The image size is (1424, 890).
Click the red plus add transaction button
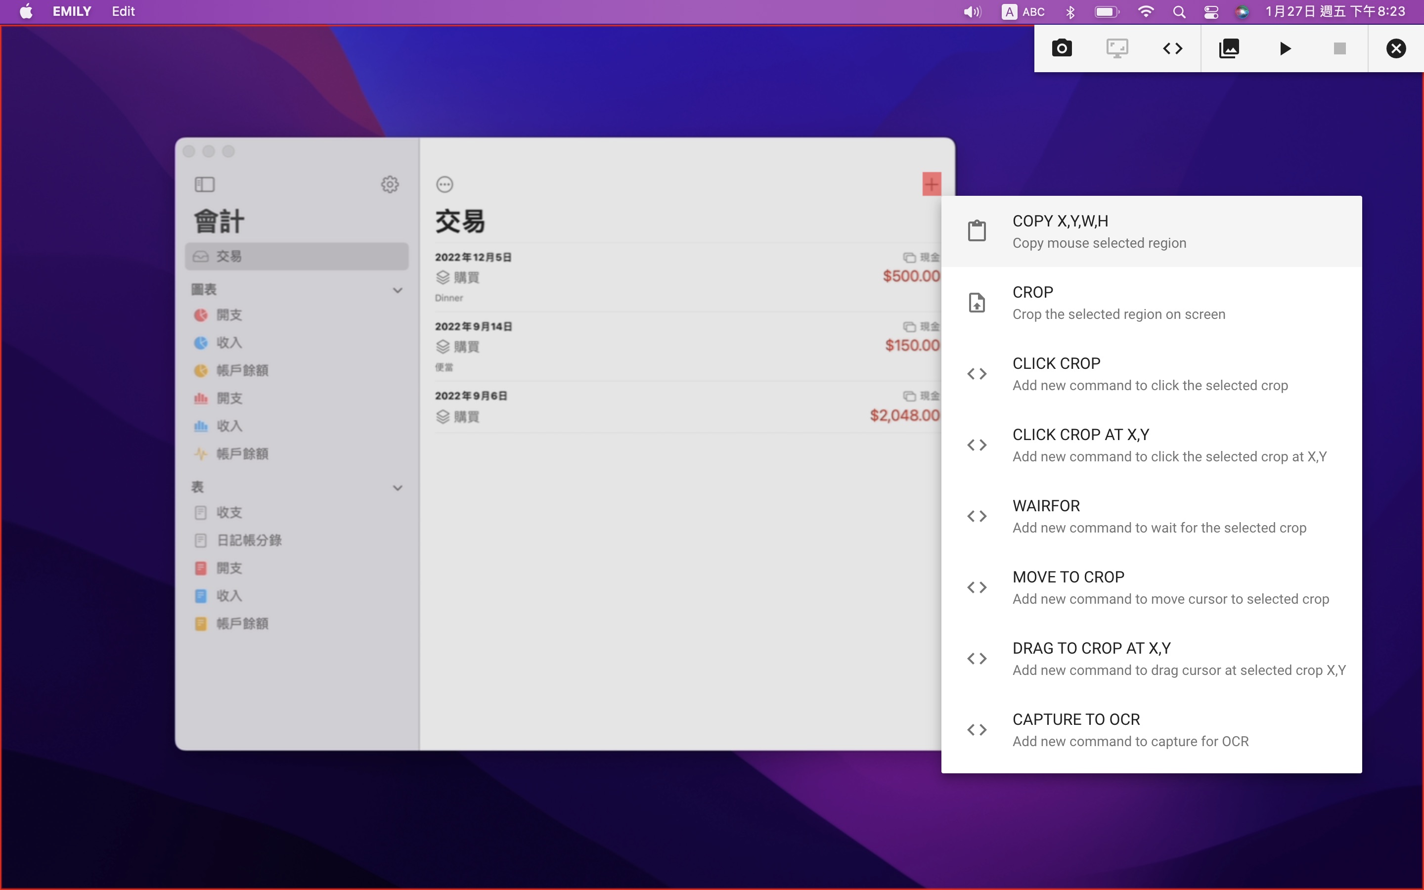point(931,184)
